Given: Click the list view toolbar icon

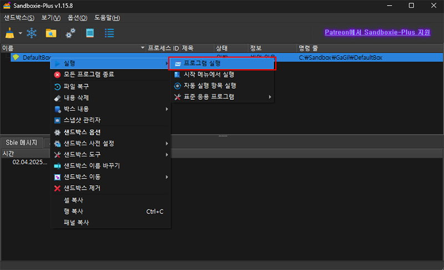Looking at the screenshot, I should [x=109, y=33].
